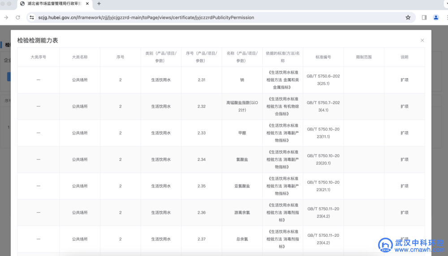Click standard number GB/T 5750.7-2023(4.1)
The image size is (448, 256).
pos(323,106)
